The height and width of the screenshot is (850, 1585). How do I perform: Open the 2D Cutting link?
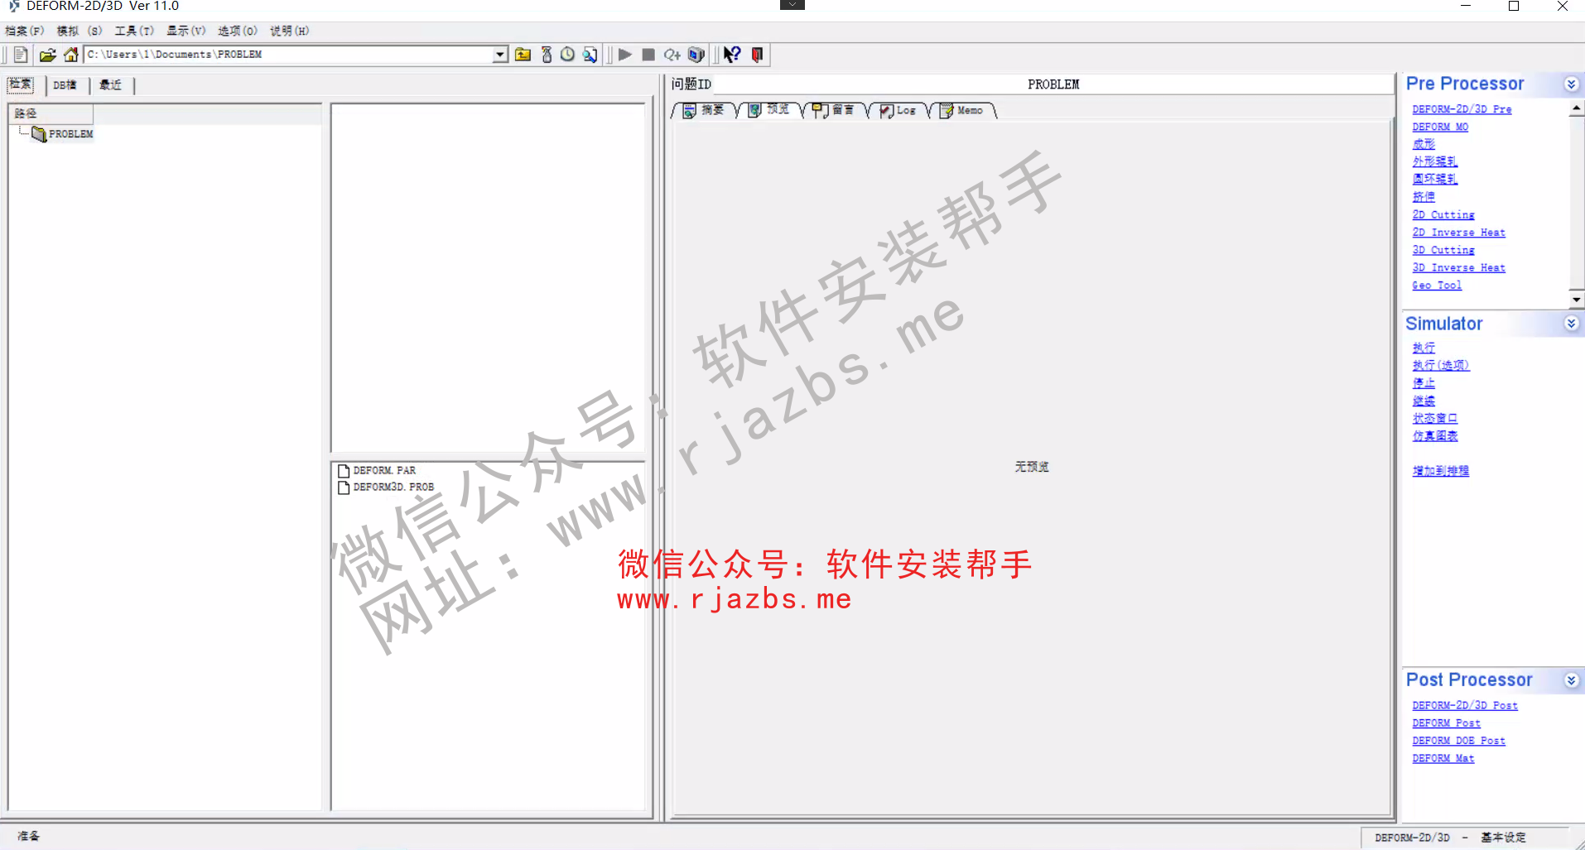pos(1443,214)
